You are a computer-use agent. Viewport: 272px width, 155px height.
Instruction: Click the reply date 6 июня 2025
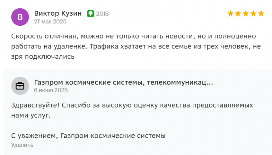tap(51, 90)
